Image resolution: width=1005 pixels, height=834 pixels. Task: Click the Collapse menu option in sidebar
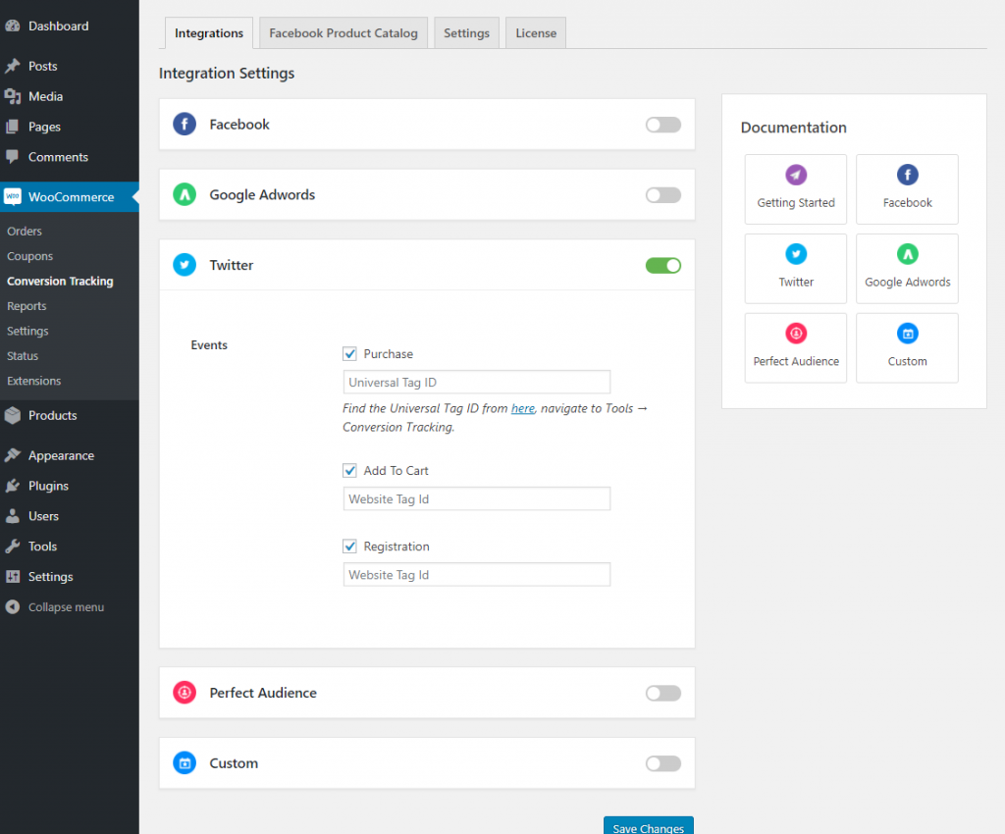[63, 606]
